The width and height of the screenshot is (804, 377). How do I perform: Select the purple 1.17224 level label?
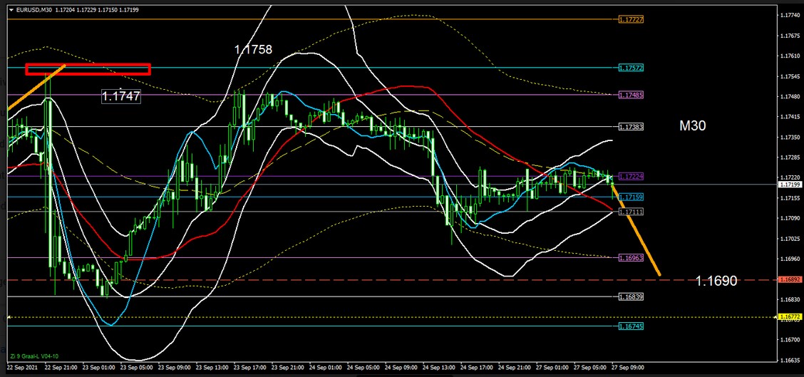(x=631, y=176)
